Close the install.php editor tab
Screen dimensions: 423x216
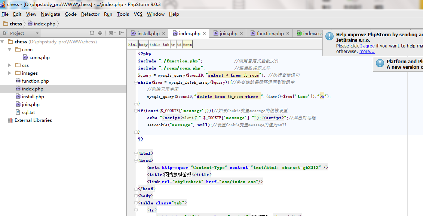163,33
